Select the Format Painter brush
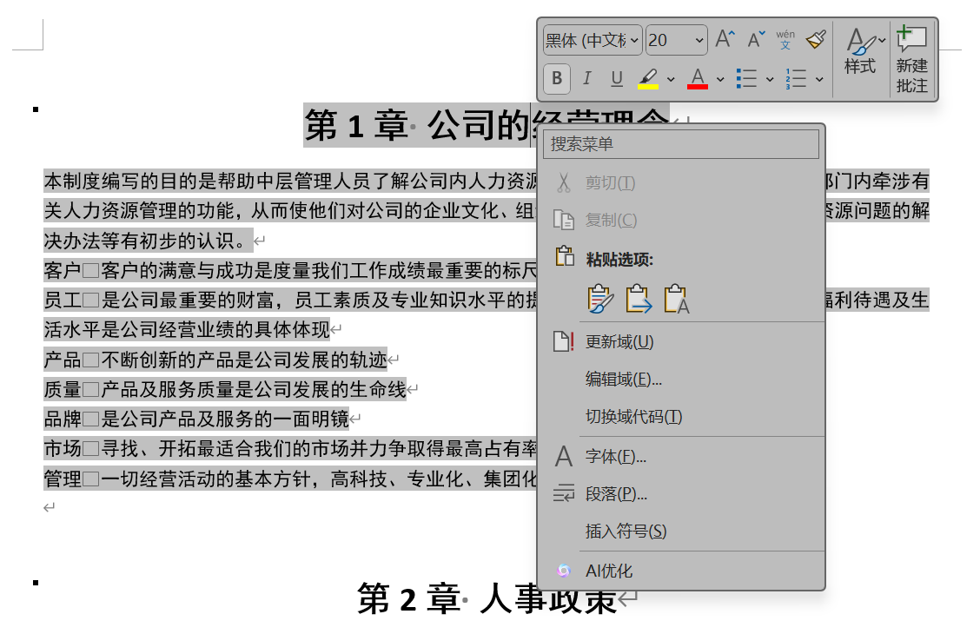980x634 pixels. point(816,40)
